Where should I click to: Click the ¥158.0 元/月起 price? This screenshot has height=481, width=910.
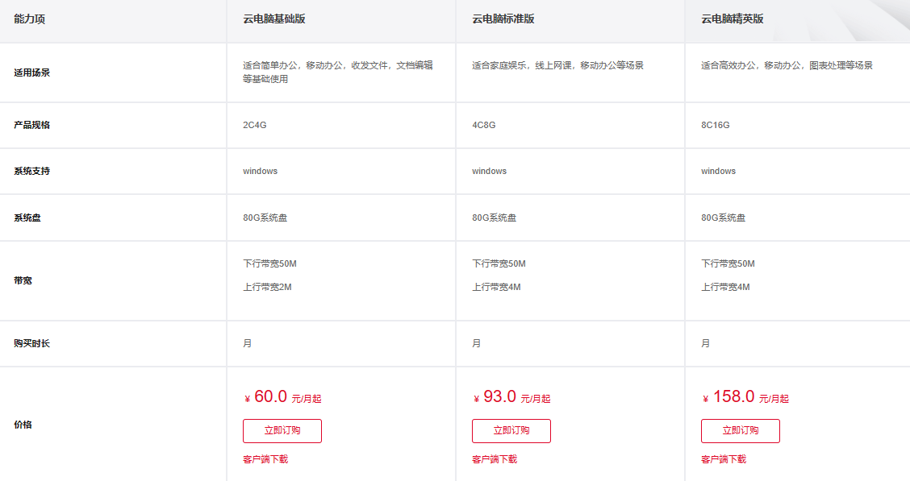click(x=745, y=397)
